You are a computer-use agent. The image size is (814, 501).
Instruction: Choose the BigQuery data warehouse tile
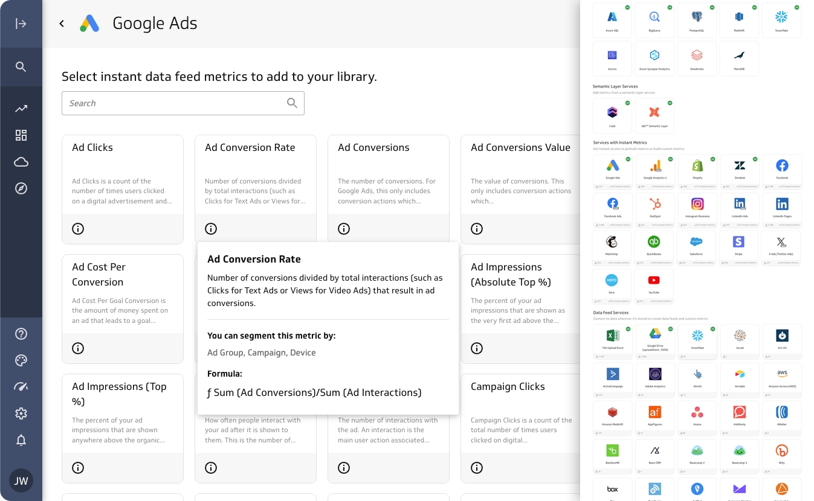(x=654, y=21)
